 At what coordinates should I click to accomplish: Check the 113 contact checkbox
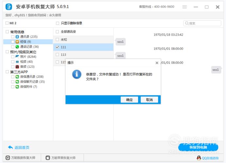57,55
